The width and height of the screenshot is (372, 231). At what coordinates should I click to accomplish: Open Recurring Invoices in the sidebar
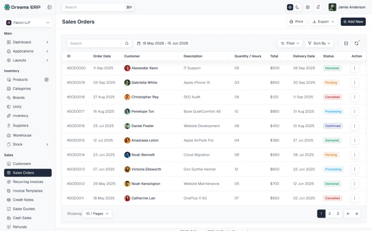click(28, 182)
